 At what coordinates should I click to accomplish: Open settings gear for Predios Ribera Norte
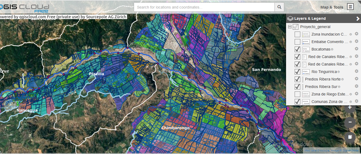[x=357, y=79]
